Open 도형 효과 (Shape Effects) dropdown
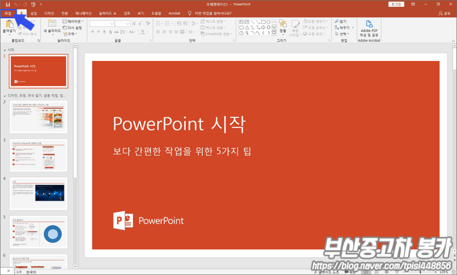The width and height of the screenshot is (457, 275). click(x=314, y=34)
